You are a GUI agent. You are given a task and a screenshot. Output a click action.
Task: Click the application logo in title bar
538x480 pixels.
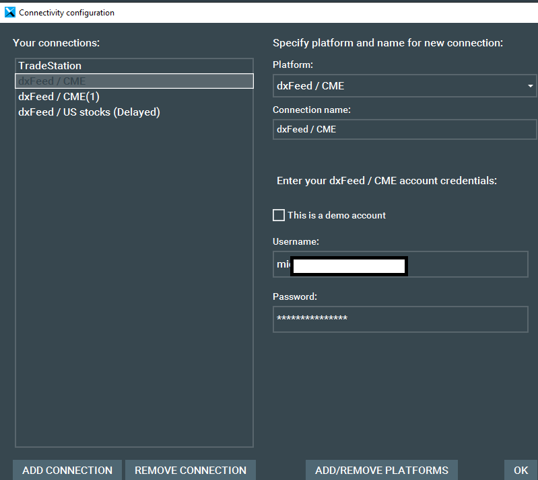(9, 12)
